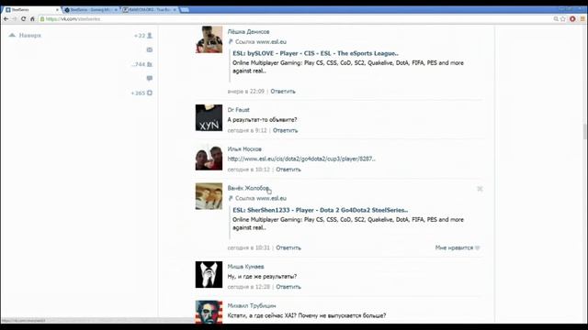Open Илья Носков's avatar photo
The height and width of the screenshot is (330, 588).
[209, 157]
